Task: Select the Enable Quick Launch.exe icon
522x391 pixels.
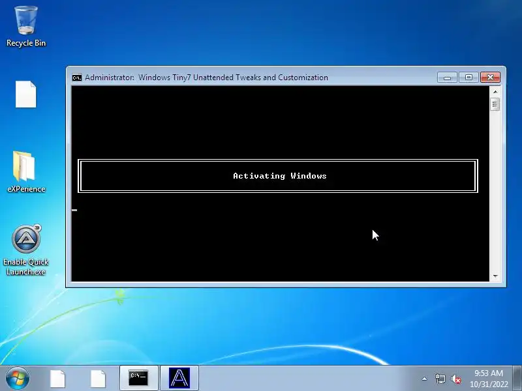Action: click(26, 250)
